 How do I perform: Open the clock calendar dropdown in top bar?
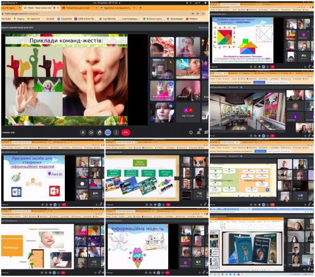[106, 3]
